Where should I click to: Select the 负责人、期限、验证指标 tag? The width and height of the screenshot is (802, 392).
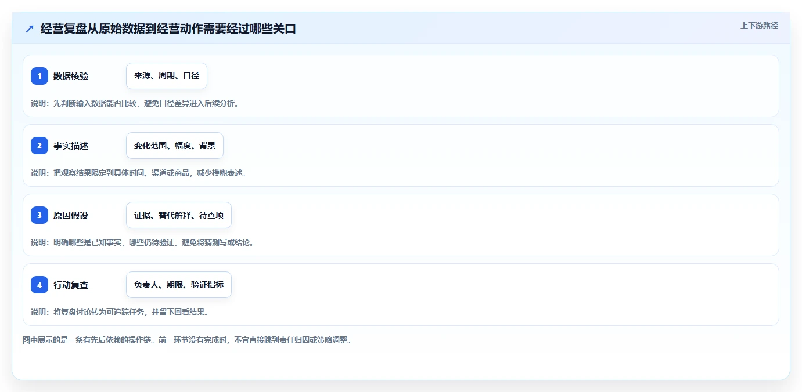pos(179,285)
